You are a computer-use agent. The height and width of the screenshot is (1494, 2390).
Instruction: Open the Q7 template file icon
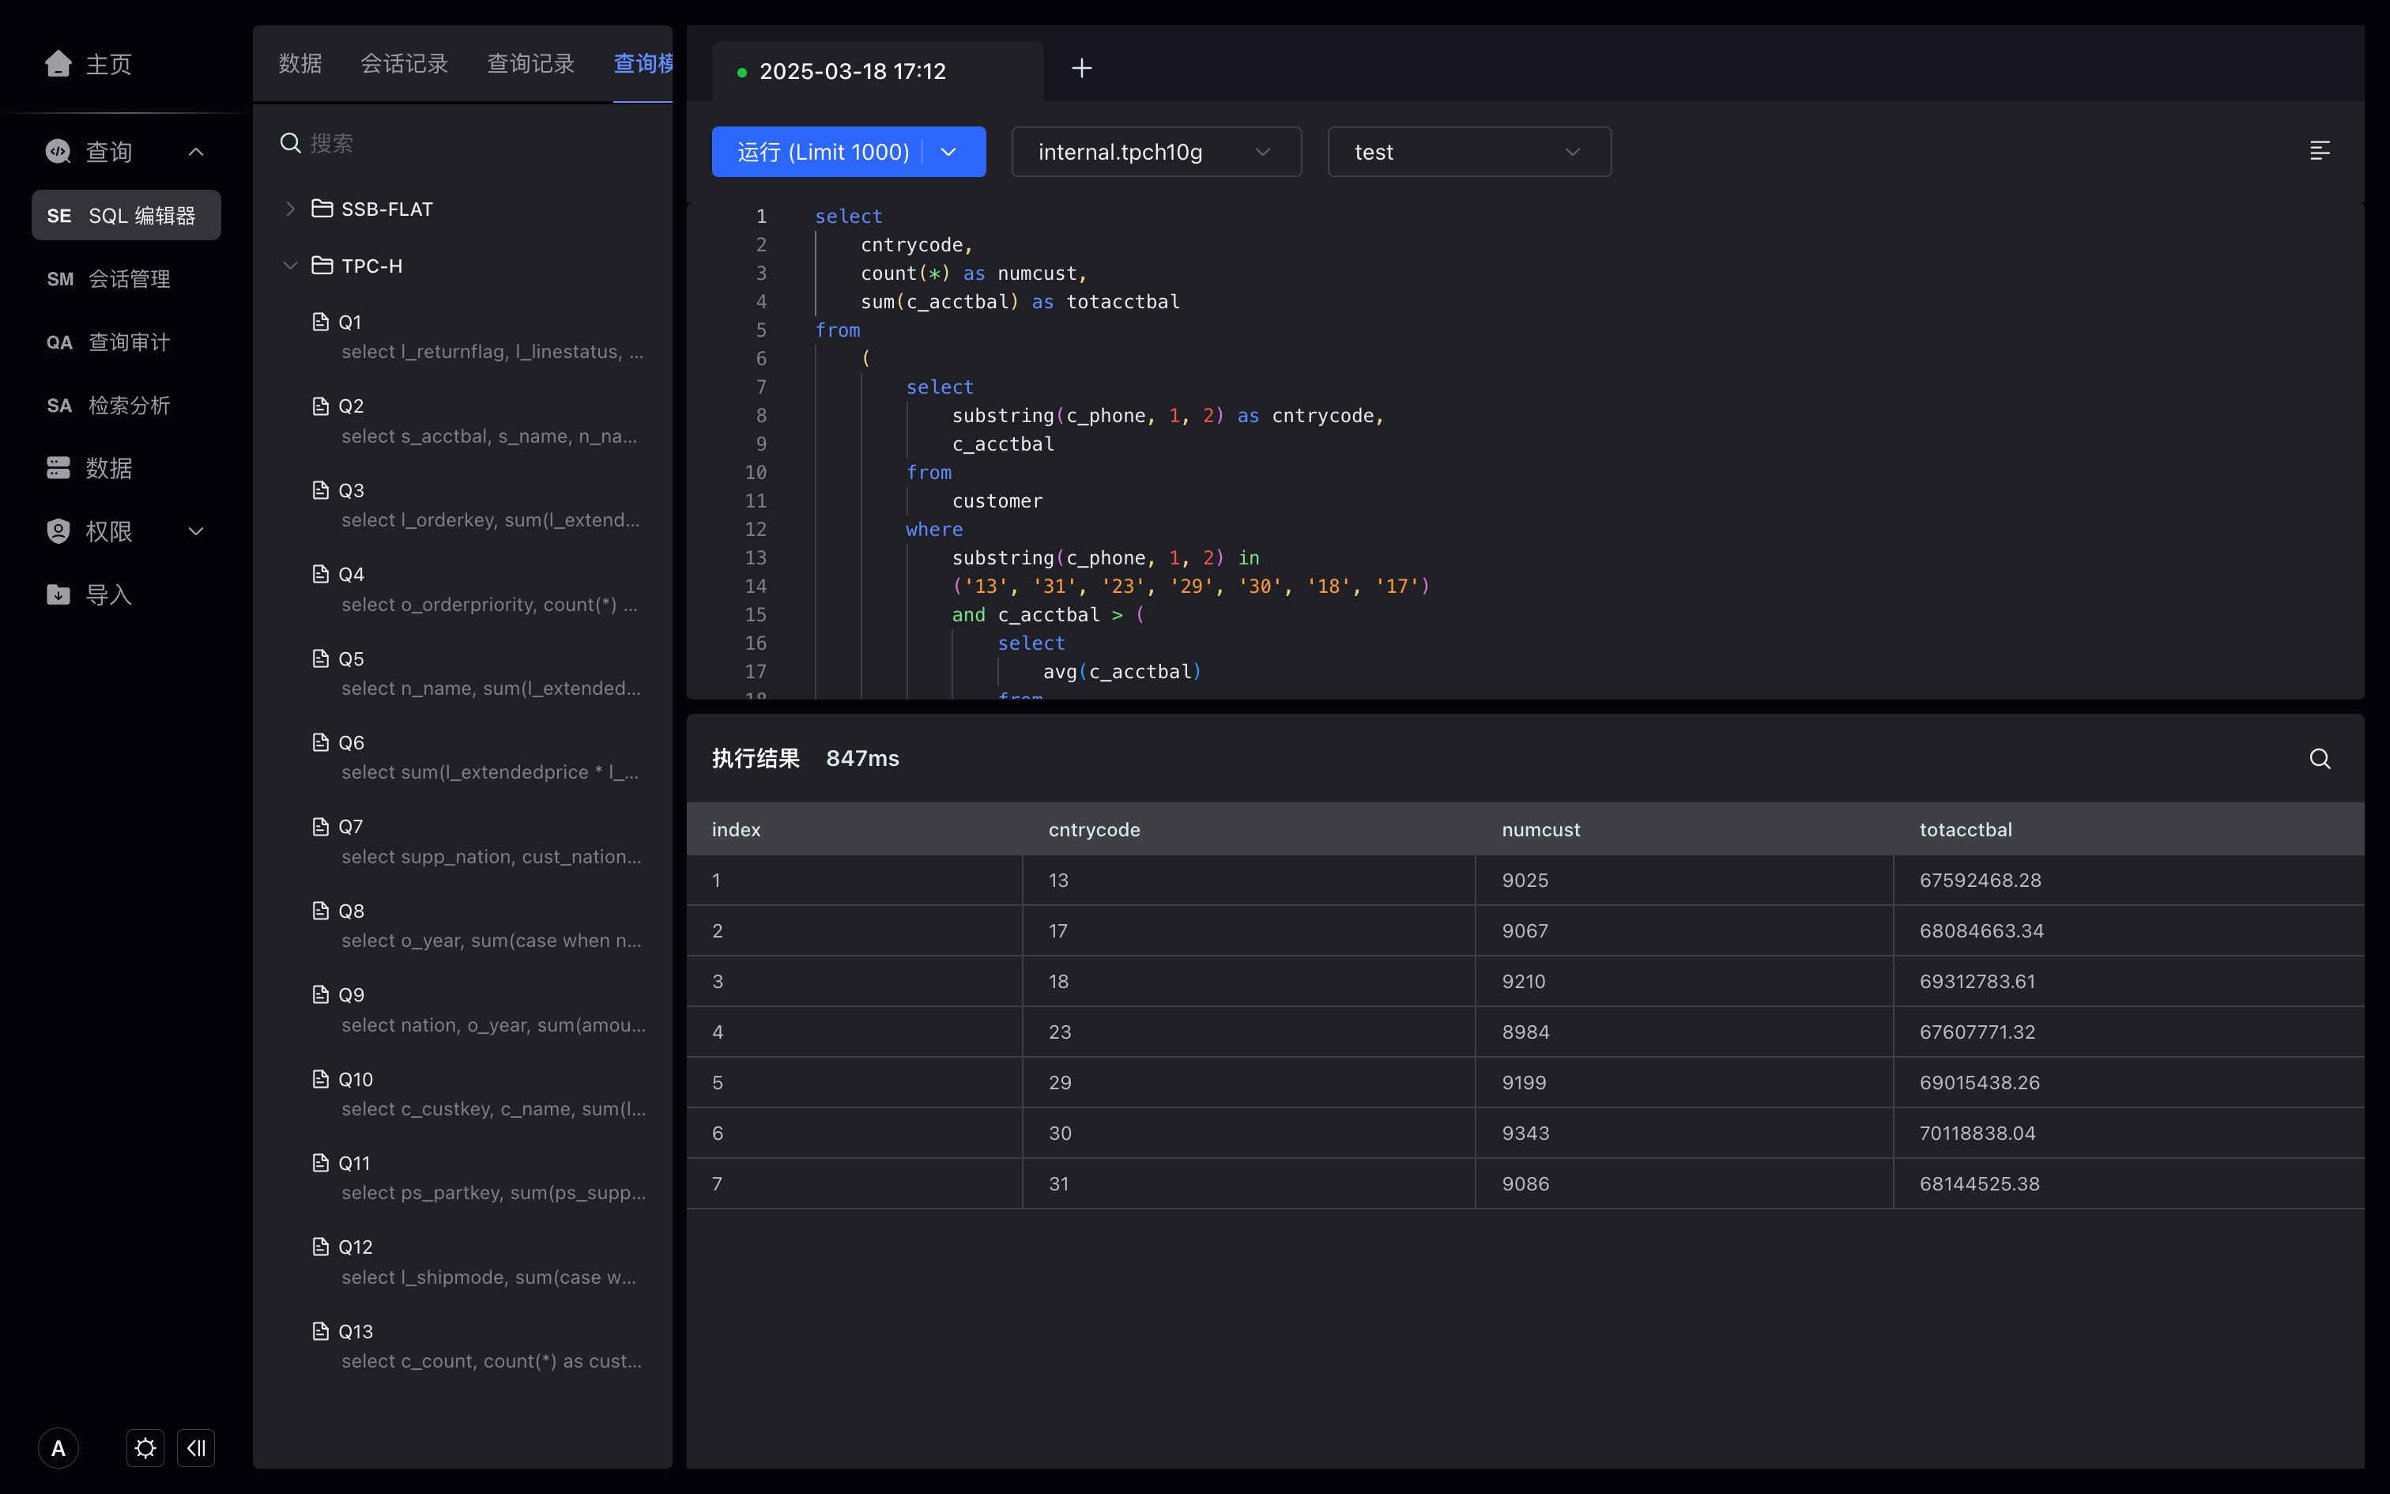[x=320, y=826]
